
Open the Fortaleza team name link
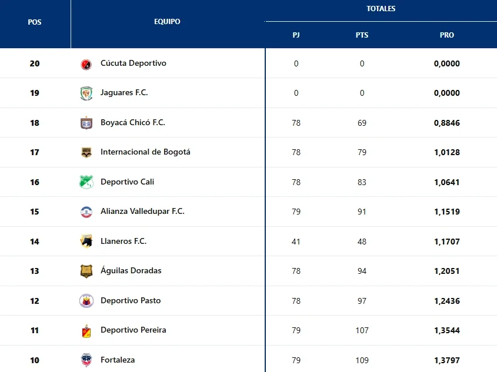(x=118, y=360)
